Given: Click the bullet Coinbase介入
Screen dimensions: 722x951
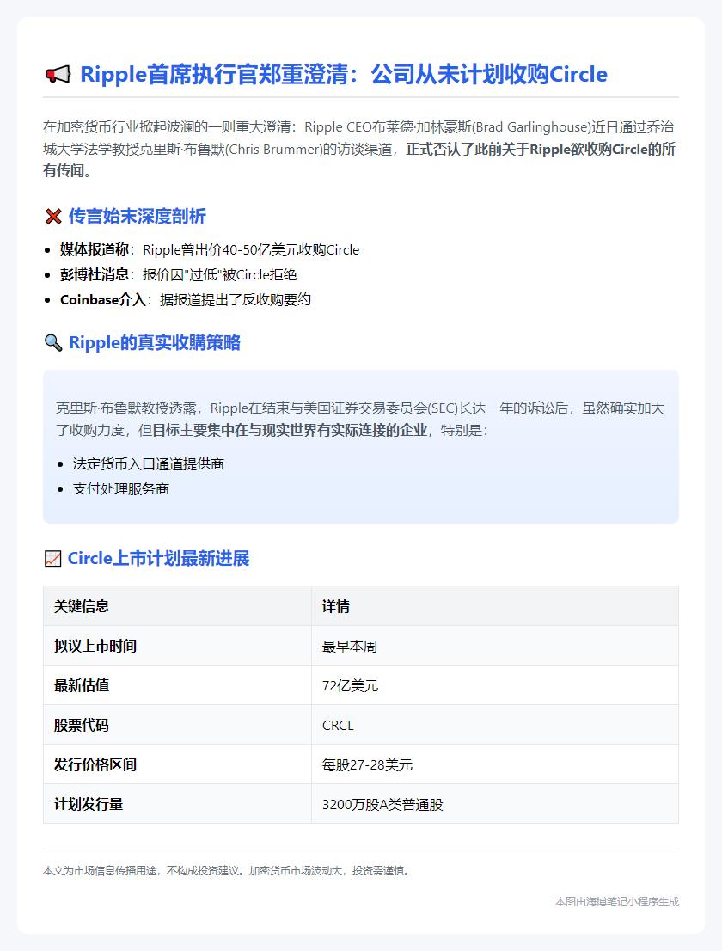Looking at the screenshot, I should [186, 299].
